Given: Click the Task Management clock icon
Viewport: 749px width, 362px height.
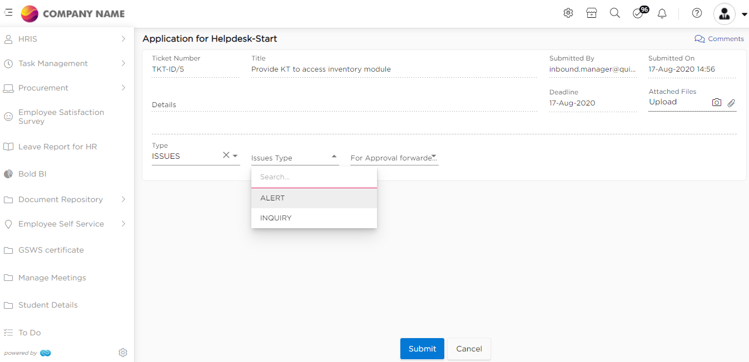Looking at the screenshot, I should pyautogui.click(x=8, y=64).
